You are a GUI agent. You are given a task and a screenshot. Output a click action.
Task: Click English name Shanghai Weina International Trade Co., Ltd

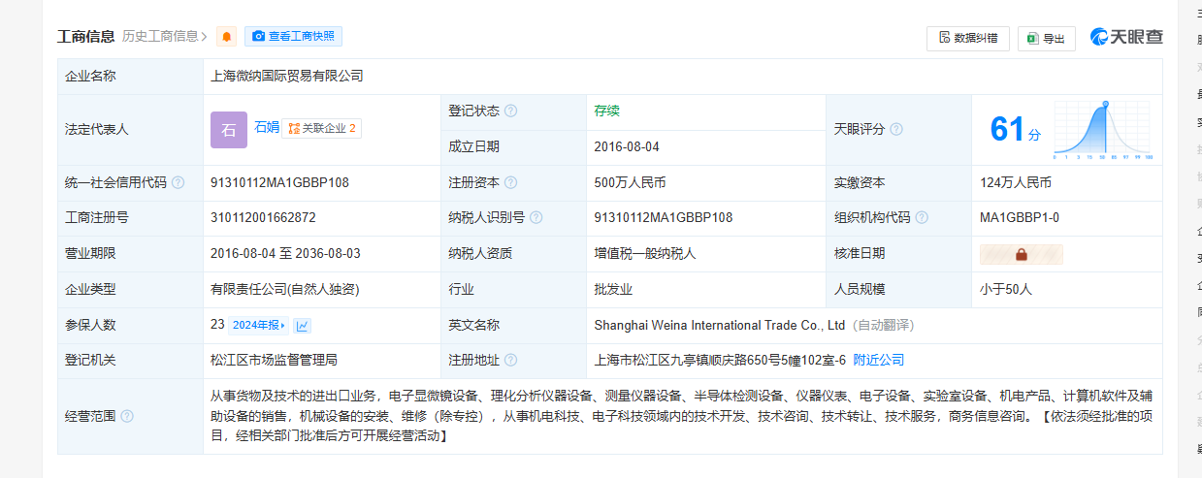click(x=720, y=325)
